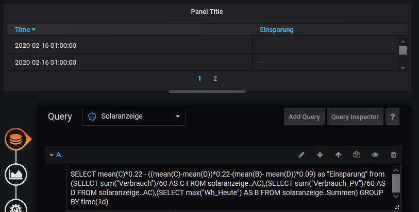This screenshot has height=212, width=419.
Task: Move query A down with arrow icon
Action: click(320, 155)
